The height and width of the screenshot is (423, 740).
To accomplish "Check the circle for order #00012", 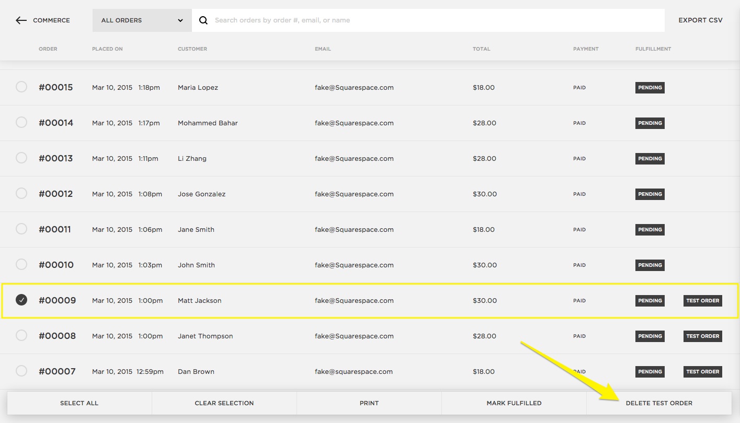I will tap(21, 193).
